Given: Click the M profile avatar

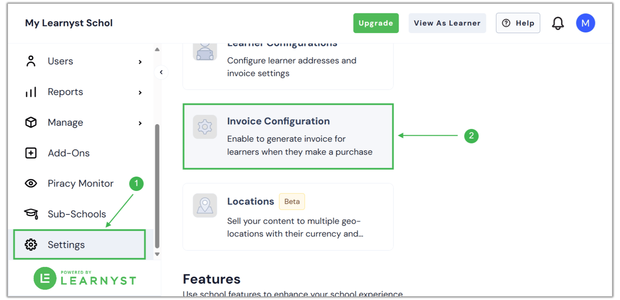Looking at the screenshot, I should [585, 23].
